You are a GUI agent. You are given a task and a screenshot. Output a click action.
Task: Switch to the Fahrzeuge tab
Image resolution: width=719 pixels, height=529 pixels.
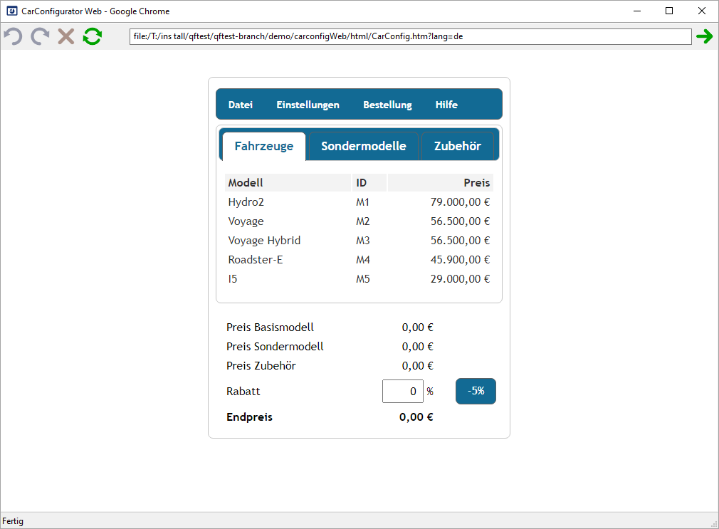point(263,147)
